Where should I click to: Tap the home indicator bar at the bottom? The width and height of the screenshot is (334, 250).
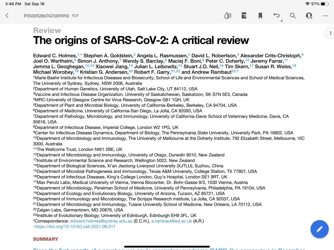click(167, 246)
